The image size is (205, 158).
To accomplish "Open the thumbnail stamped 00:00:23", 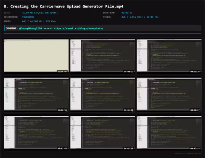I will coord(102,56).
